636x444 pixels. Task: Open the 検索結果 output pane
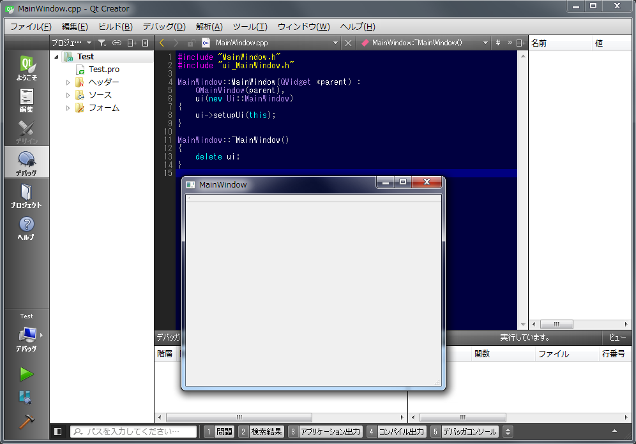click(261, 431)
